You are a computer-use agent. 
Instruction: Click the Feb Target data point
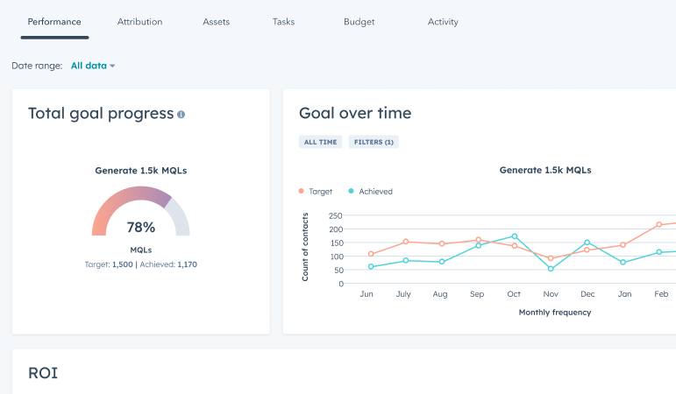coord(659,225)
